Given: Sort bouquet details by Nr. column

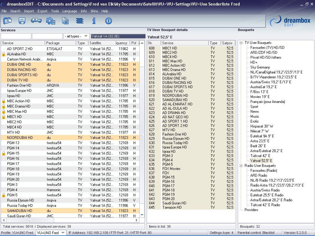Looking at the screenshot, I should click(x=154, y=43).
